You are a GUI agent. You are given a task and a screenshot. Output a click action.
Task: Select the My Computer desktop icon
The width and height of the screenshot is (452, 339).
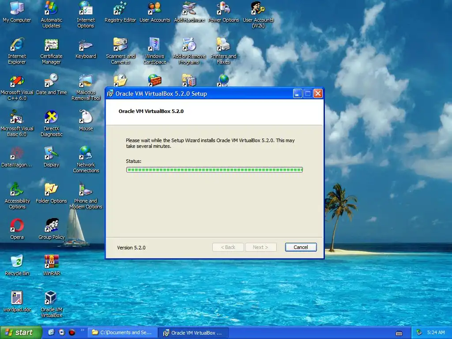[17, 12]
